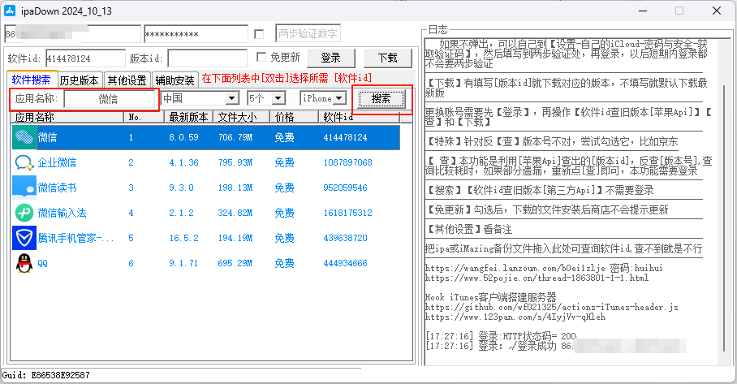Select the 微信输入法 app icon
This screenshot has width=737, height=384.
click(x=24, y=213)
